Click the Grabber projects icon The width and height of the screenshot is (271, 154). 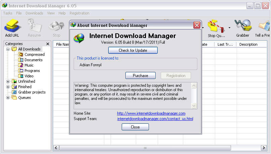14,92
